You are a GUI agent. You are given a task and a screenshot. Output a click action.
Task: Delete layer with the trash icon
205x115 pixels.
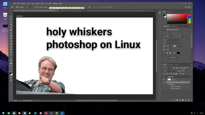[189, 100]
